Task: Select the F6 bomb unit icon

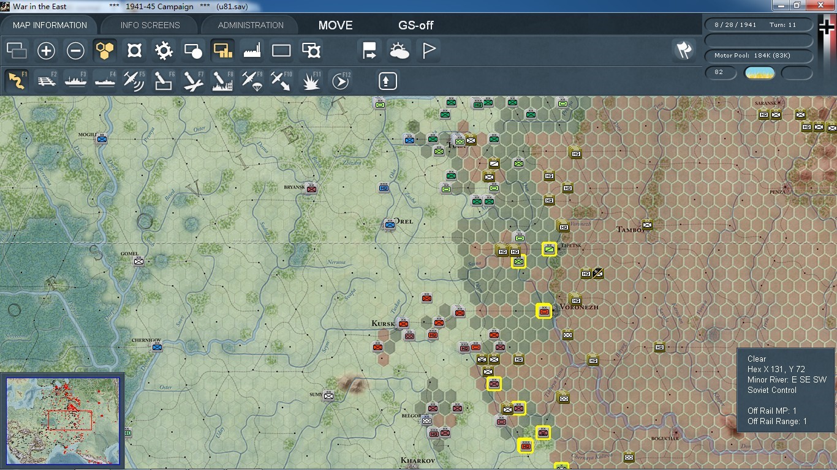Action: [x=164, y=81]
